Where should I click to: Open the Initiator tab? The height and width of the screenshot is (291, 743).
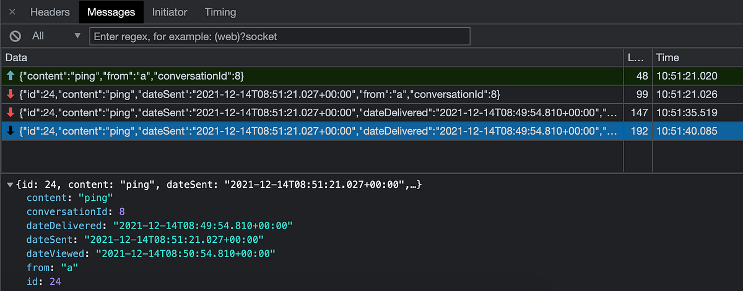(x=170, y=12)
